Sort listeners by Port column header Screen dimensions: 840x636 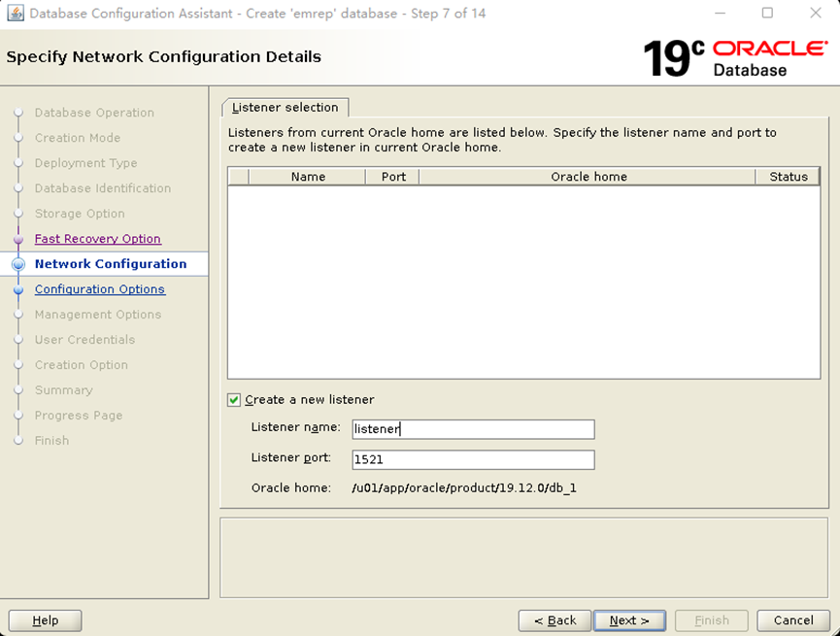(x=392, y=177)
